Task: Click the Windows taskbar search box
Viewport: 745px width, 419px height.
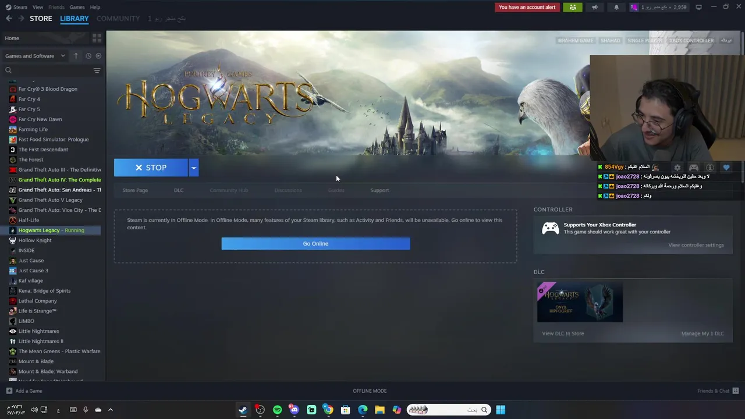Action: [449, 410]
